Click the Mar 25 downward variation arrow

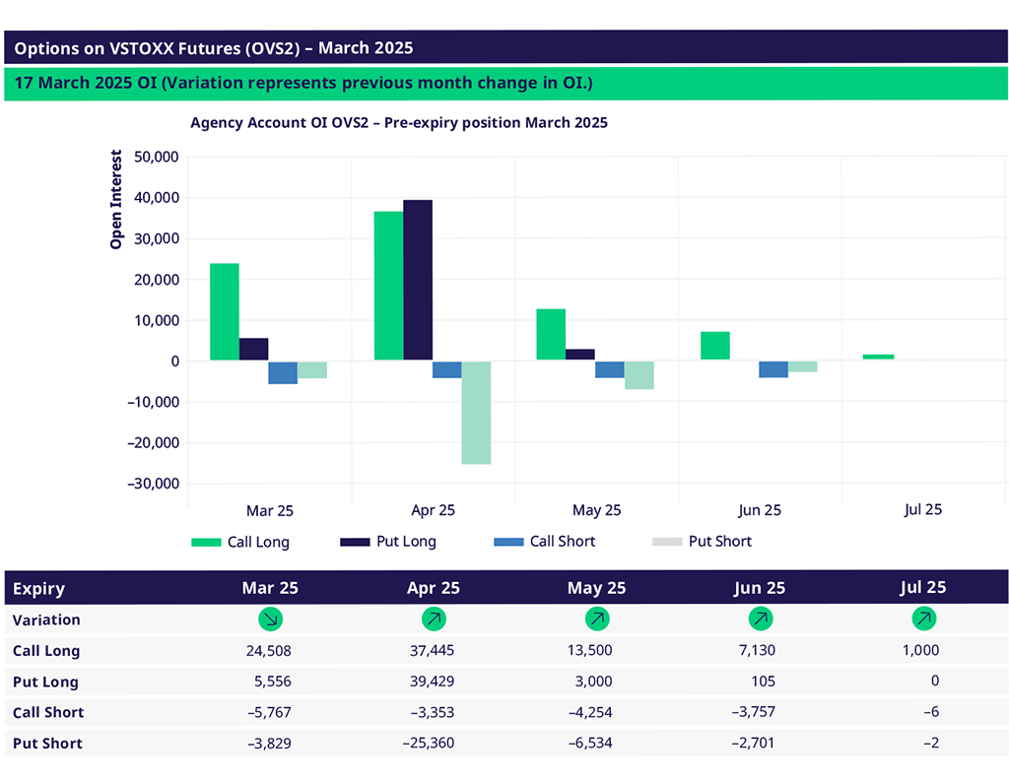pos(270,620)
